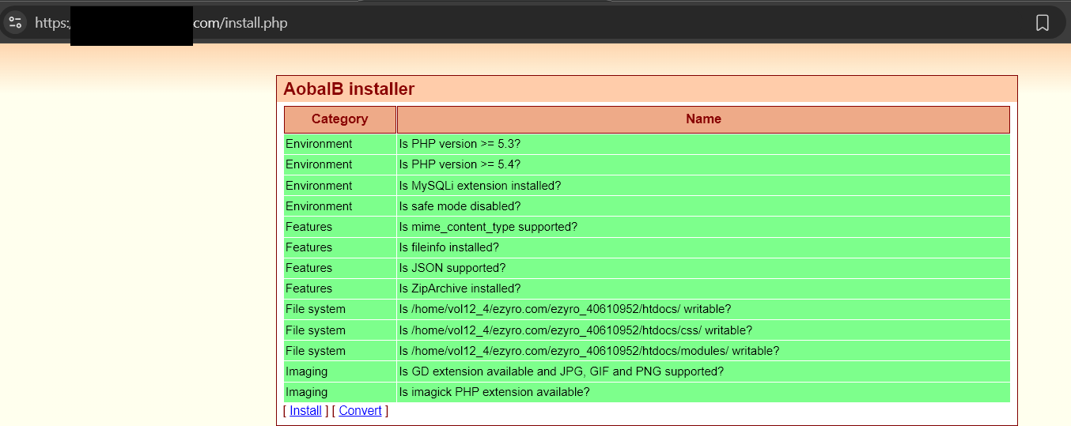1071x426 pixels.
Task: Select the 'Is PHP version >= 5.4?' row
Action: 460,164
